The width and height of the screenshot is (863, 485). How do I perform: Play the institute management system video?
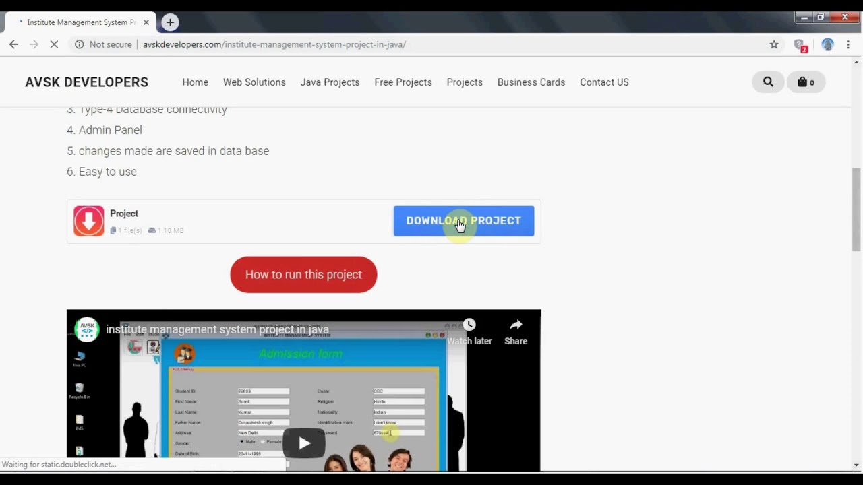(x=304, y=443)
